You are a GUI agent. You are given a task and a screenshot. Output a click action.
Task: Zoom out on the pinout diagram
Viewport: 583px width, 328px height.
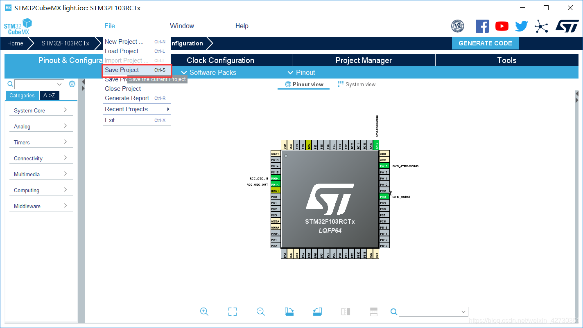(261, 311)
